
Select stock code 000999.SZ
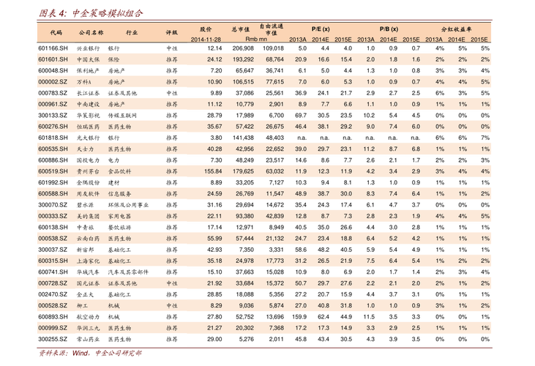tap(53, 328)
